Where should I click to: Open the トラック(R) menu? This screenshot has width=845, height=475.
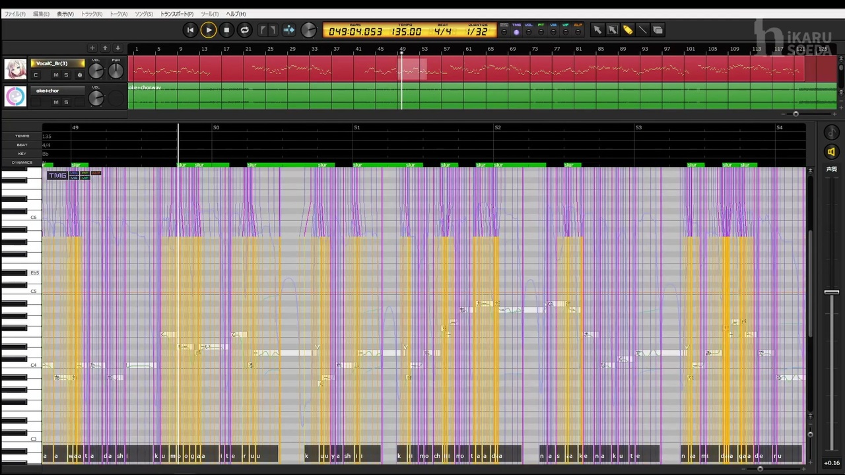coord(92,14)
